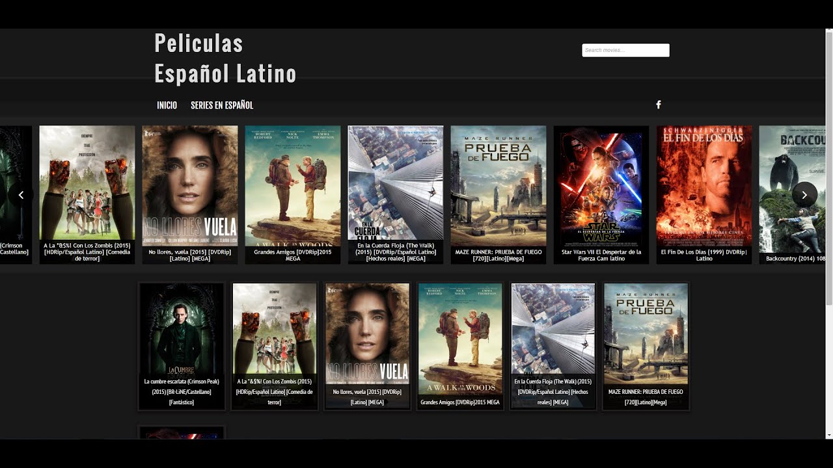Click carousel caption 'No llores, vuela [2015]'
833x468 pixels.
pyautogui.click(x=190, y=255)
